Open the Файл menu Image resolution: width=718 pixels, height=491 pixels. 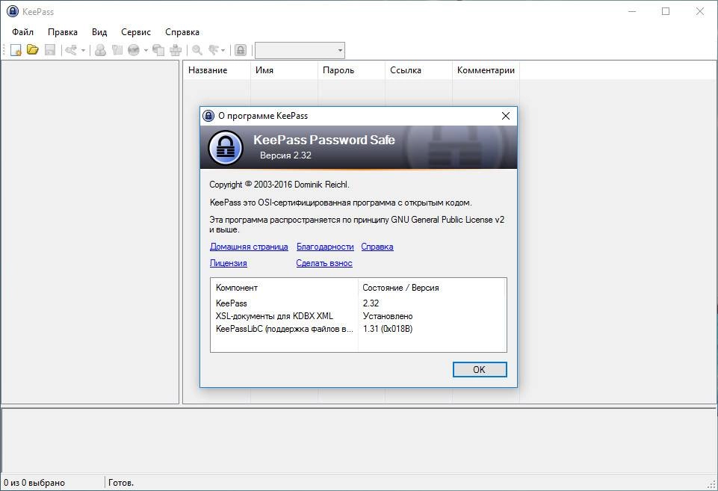(22, 32)
